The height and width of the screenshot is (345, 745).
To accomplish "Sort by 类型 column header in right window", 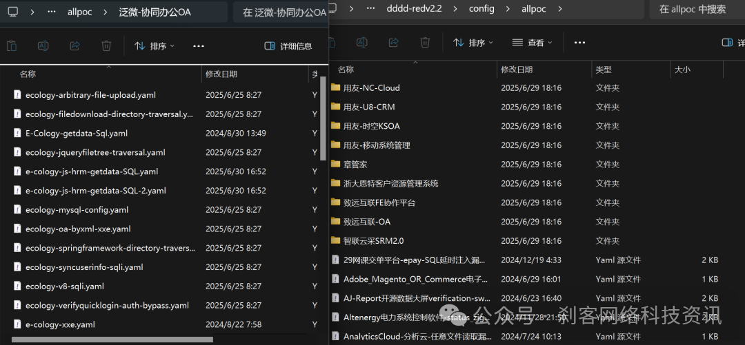I will (604, 70).
